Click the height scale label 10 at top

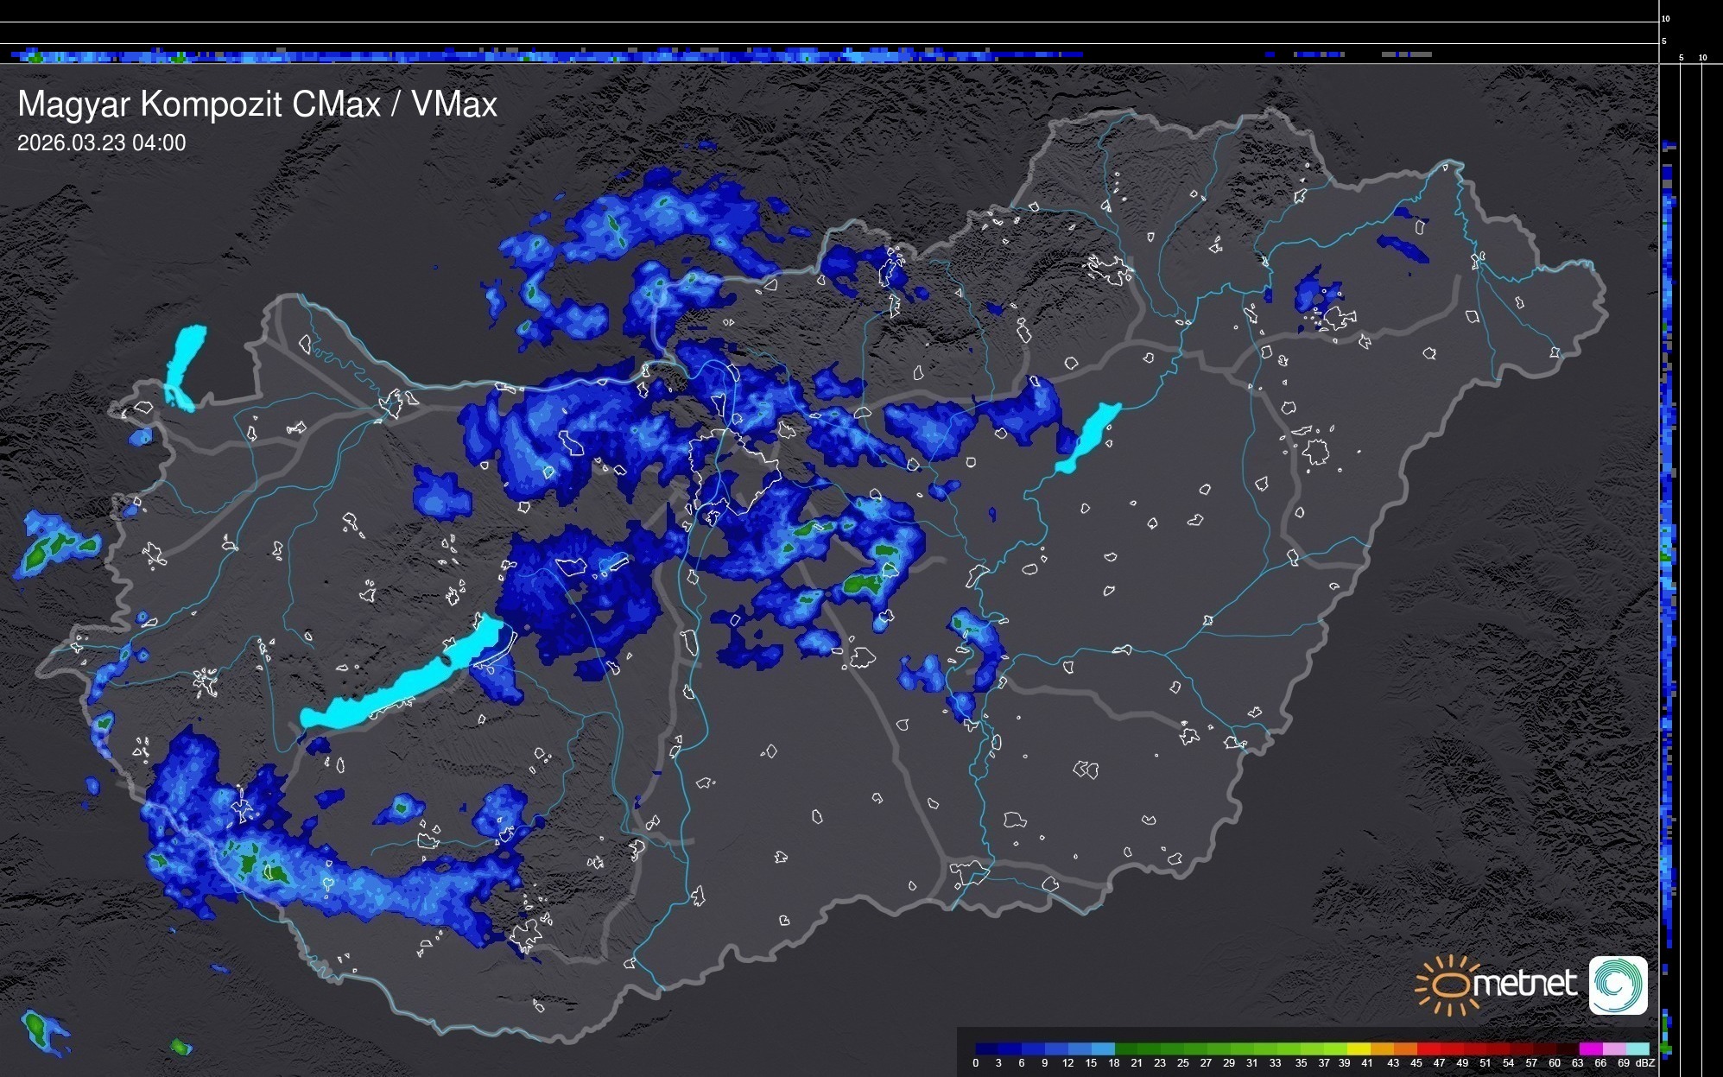(x=1666, y=18)
